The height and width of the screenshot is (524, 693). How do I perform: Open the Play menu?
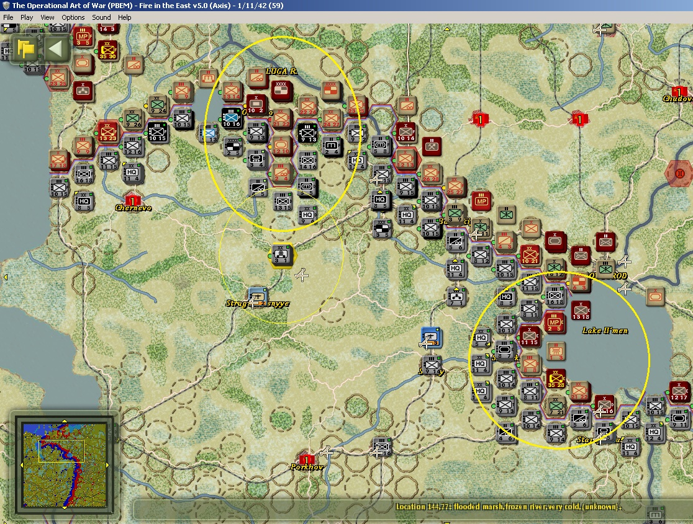click(27, 17)
